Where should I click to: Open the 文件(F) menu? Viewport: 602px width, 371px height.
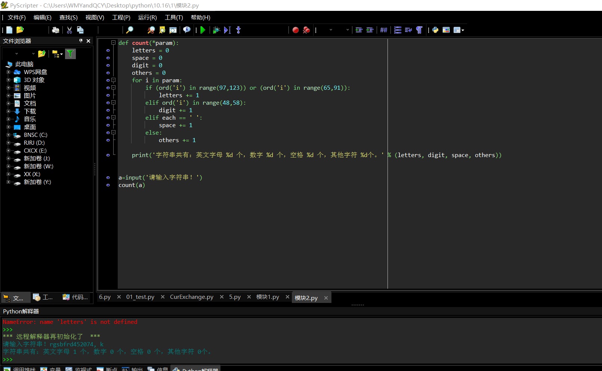[x=17, y=18]
